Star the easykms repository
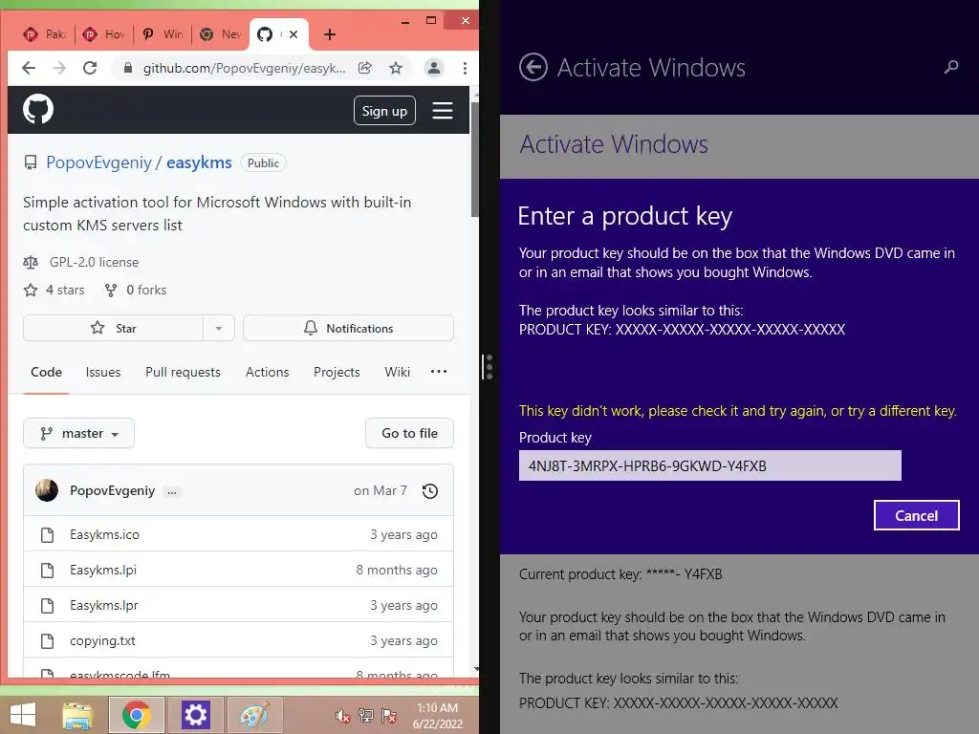Image resolution: width=979 pixels, height=734 pixels. click(113, 329)
